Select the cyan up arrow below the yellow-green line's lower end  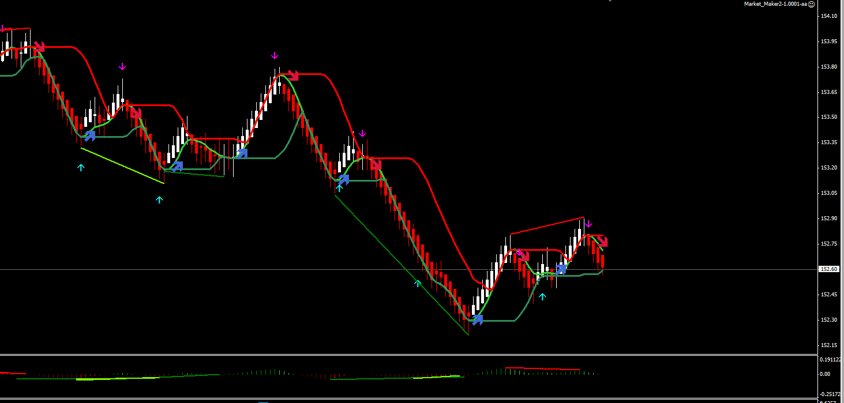[159, 199]
